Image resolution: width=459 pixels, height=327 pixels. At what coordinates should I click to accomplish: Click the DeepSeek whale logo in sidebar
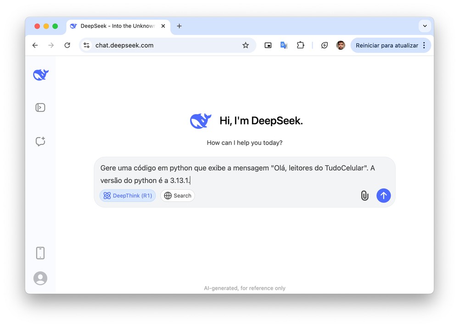(41, 75)
